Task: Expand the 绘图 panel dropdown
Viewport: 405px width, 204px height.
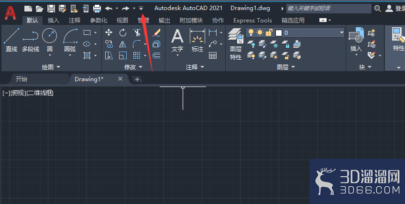Action: (51, 67)
